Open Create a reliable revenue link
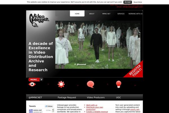169x113 pixels. coord(97,112)
